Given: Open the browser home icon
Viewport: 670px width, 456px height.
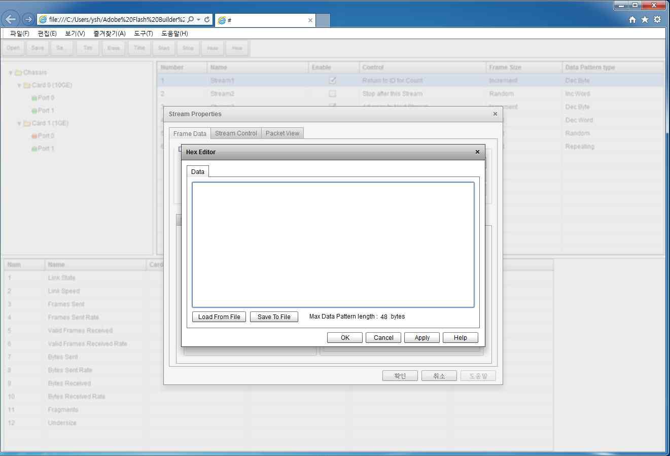Looking at the screenshot, I should 632,19.
